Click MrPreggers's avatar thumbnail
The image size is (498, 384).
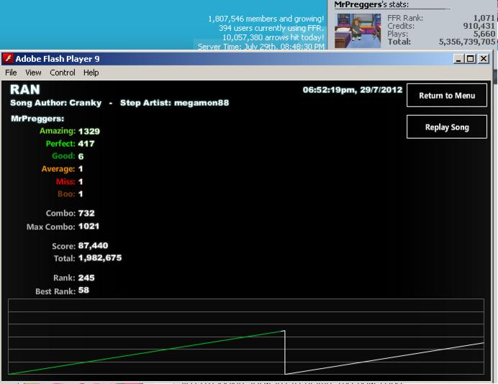coord(358,30)
